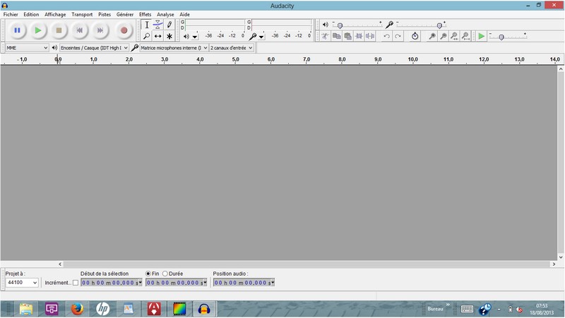Screen dimensions: 565x318
Task: Open the Fichier menu
Action: tap(11, 14)
